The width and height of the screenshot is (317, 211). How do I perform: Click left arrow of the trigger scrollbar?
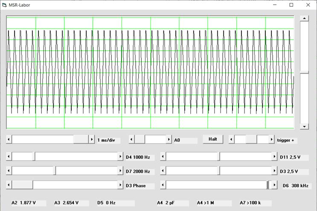232,140
